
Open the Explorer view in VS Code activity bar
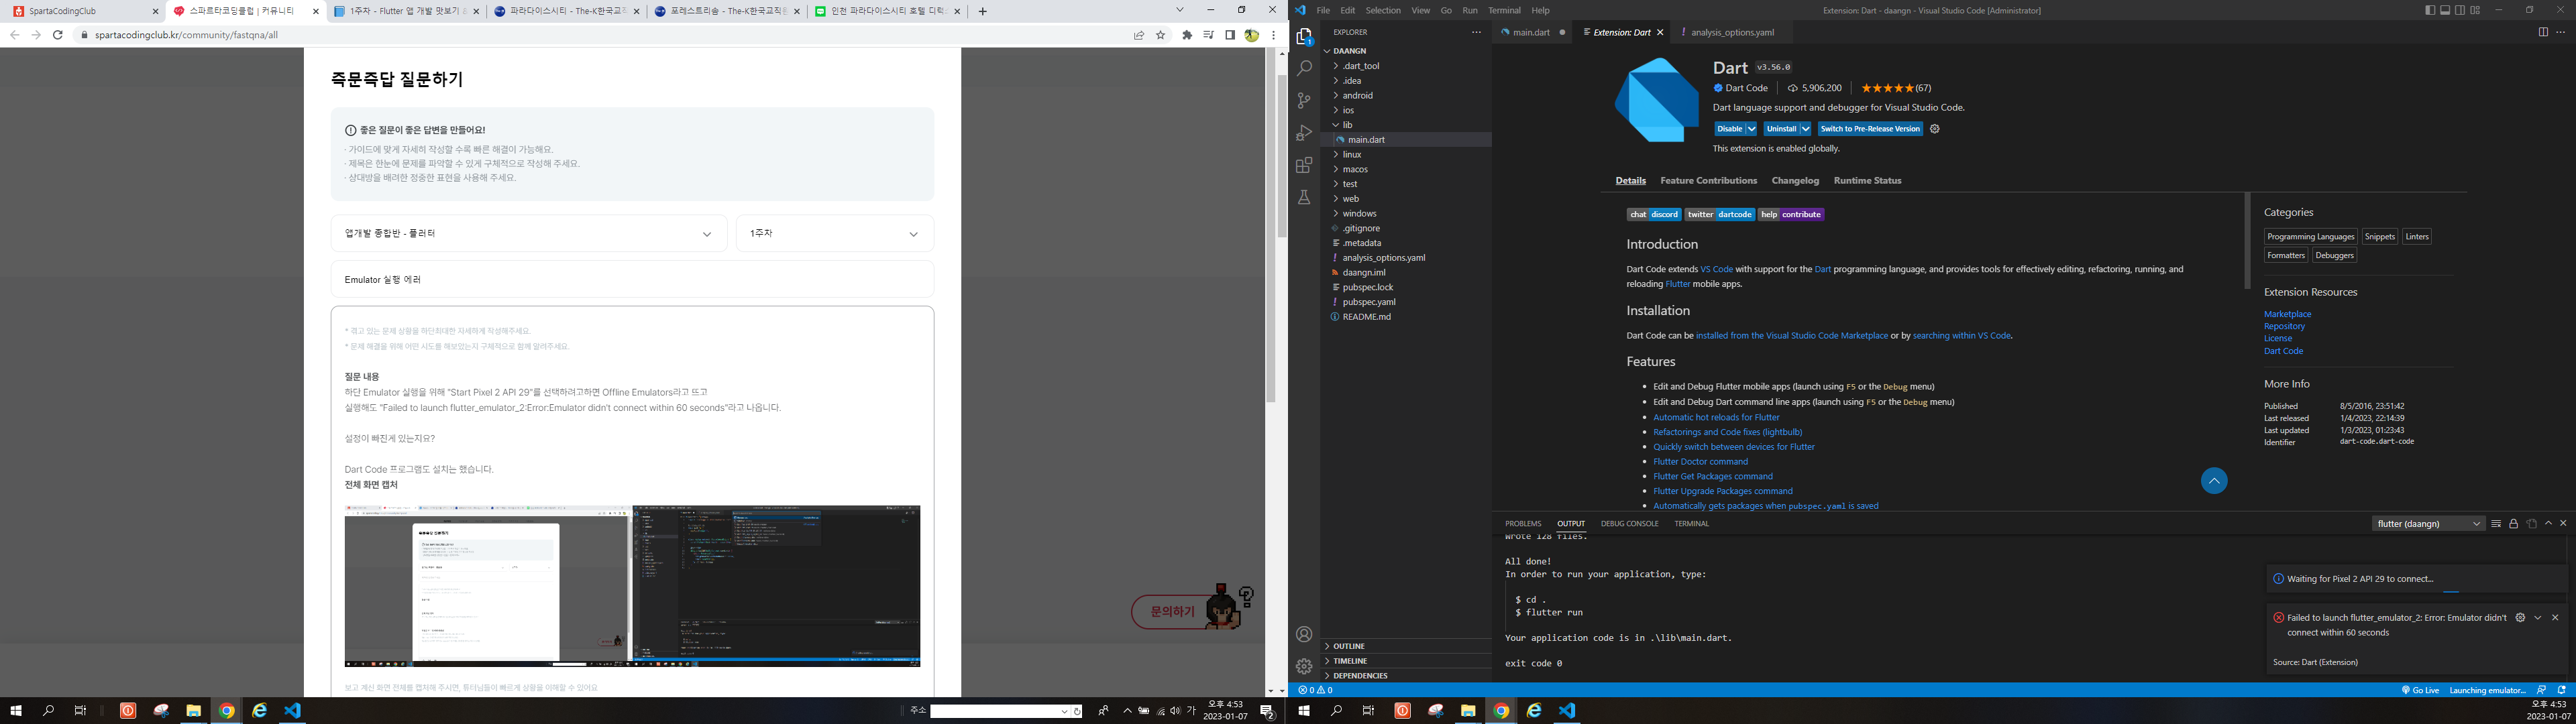coord(1304,37)
